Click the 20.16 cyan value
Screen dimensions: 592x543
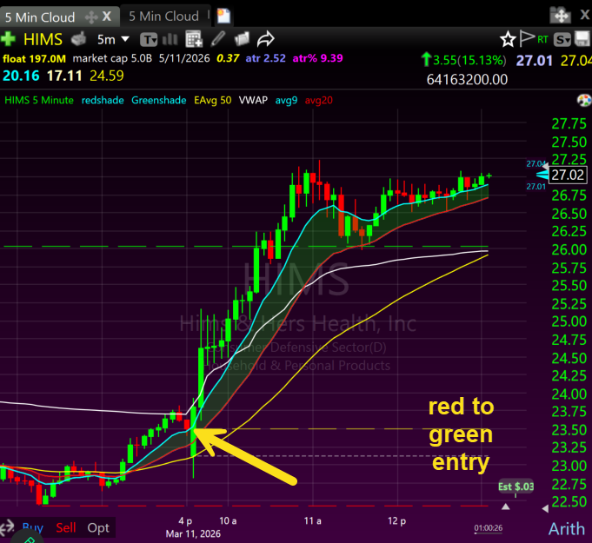point(21,76)
